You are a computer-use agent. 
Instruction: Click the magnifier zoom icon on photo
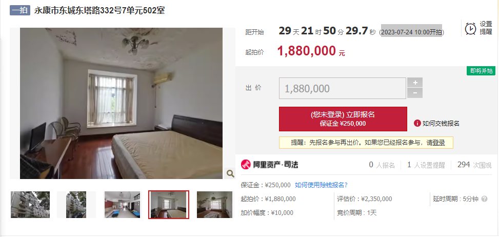[230, 173]
